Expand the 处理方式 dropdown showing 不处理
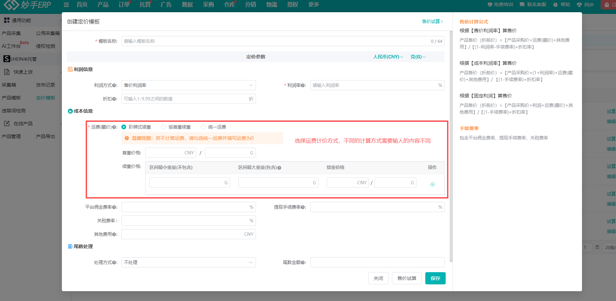The width and height of the screenshot is (616, 301). pos(188,262)
